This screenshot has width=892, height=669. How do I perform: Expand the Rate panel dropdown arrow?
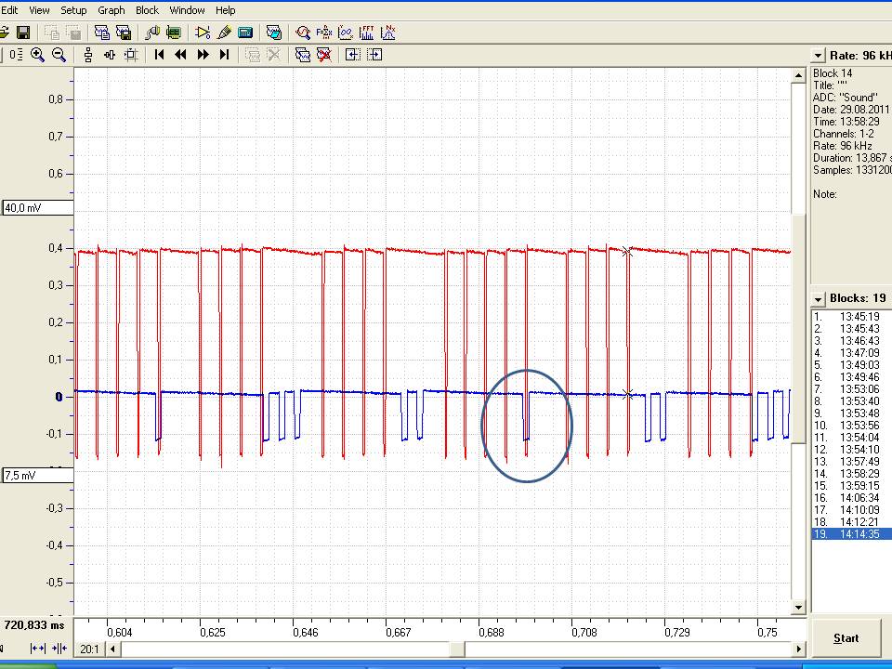[818, 55]
